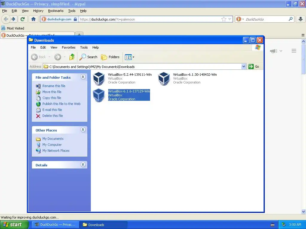306x229 pixels.
Task: Click the megaphone icon on DuckDuckGo page
Action: coord(274,51)
